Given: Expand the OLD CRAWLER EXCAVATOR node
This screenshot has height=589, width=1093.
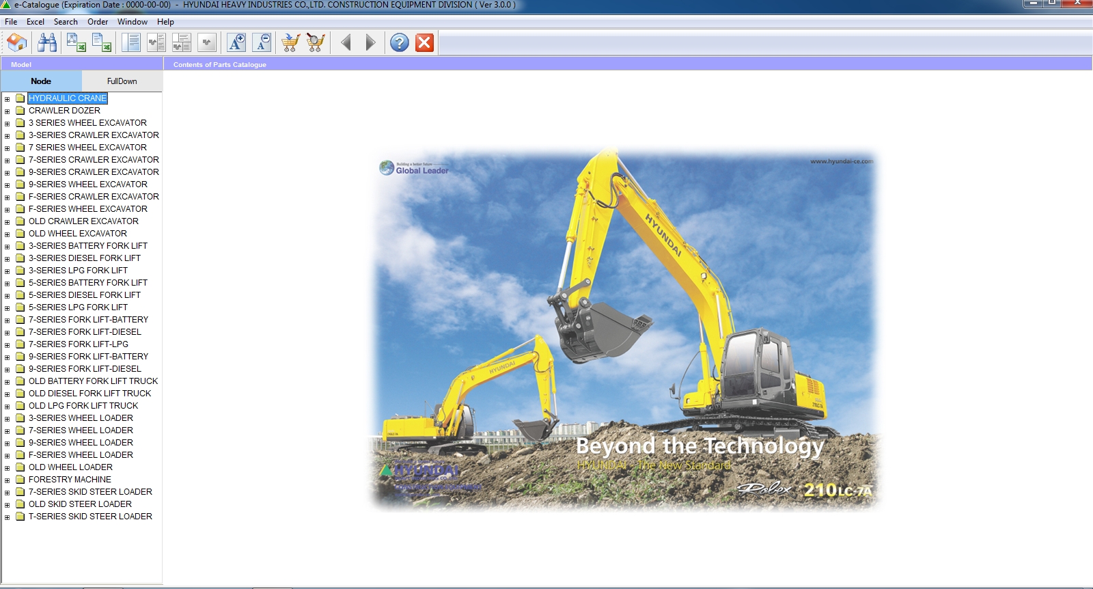Looking at the screenshot, I should [7, 222].
